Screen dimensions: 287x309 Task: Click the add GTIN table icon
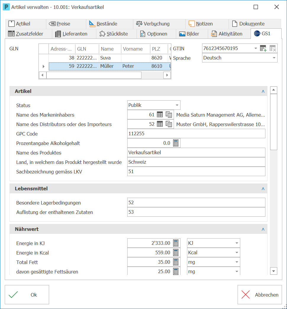tap(263, 48)
